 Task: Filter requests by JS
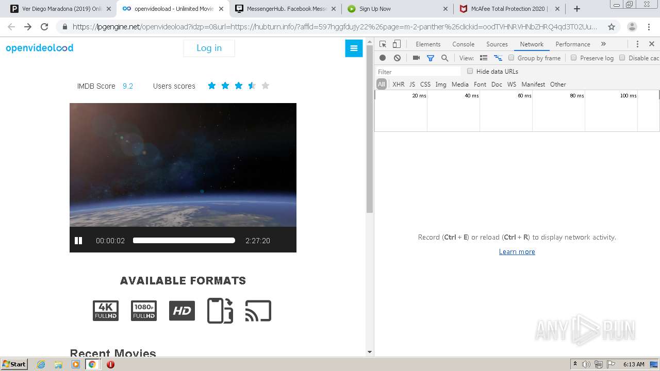click(x=412, y=85)
